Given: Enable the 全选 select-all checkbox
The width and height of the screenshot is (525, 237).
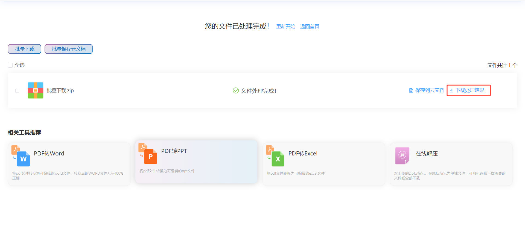Looking at the screenshot, I should click(x=10, y=65).
